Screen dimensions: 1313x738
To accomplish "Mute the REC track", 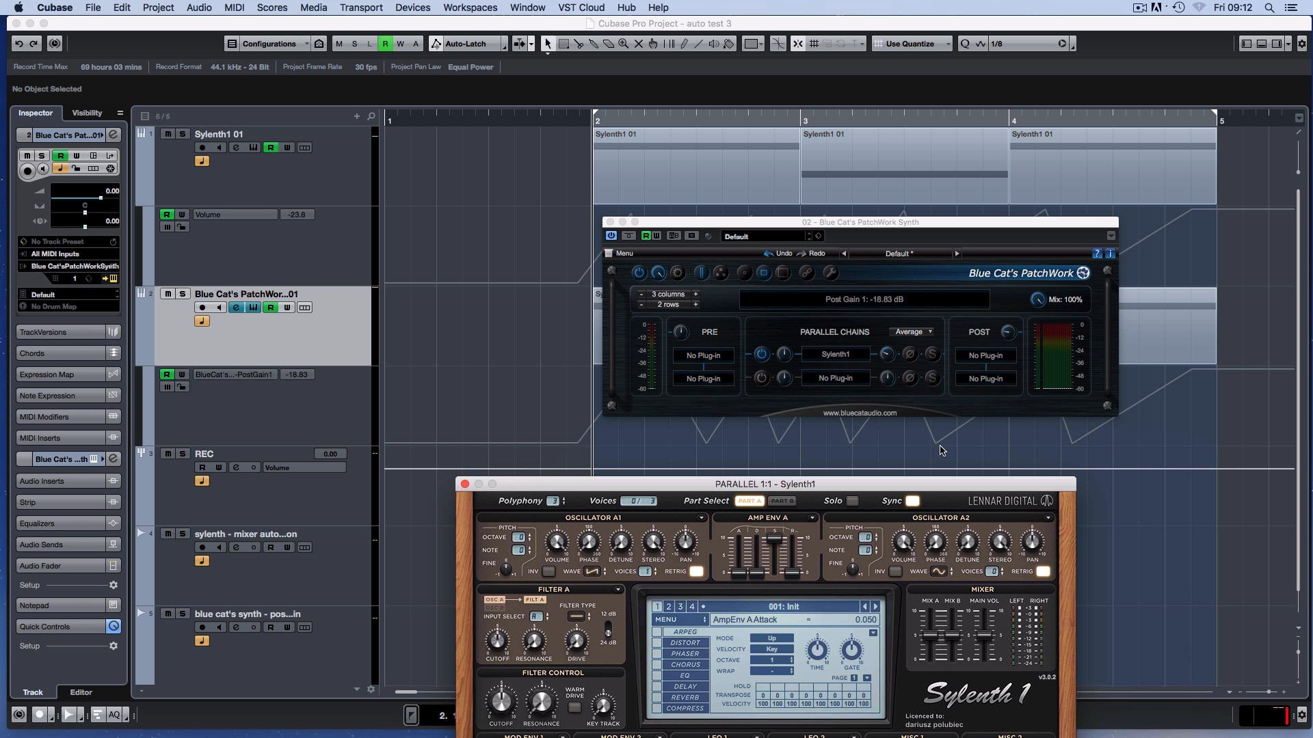I will 168,454.
